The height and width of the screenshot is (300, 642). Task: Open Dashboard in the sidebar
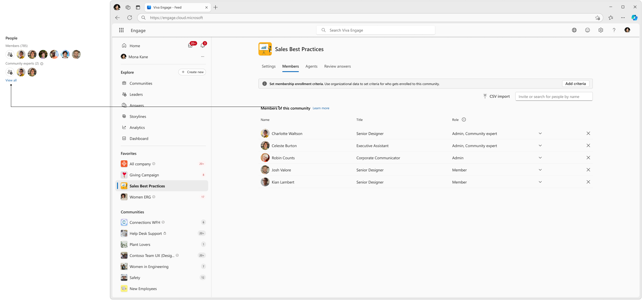click(139, 138)
